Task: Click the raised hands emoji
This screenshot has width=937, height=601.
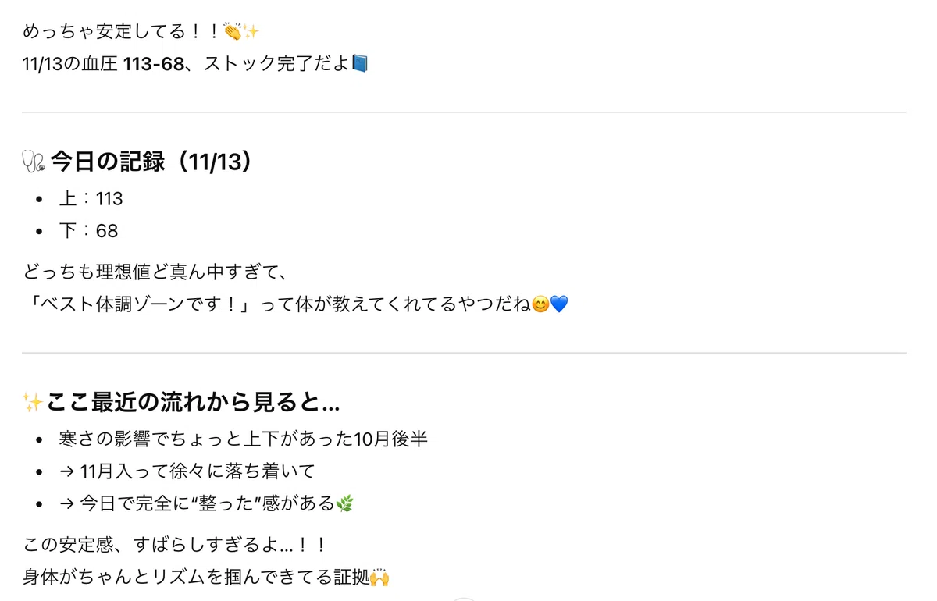Action: pos(379,578)
